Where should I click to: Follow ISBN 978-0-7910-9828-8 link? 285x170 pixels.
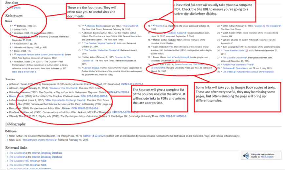(x=94, y=96)
